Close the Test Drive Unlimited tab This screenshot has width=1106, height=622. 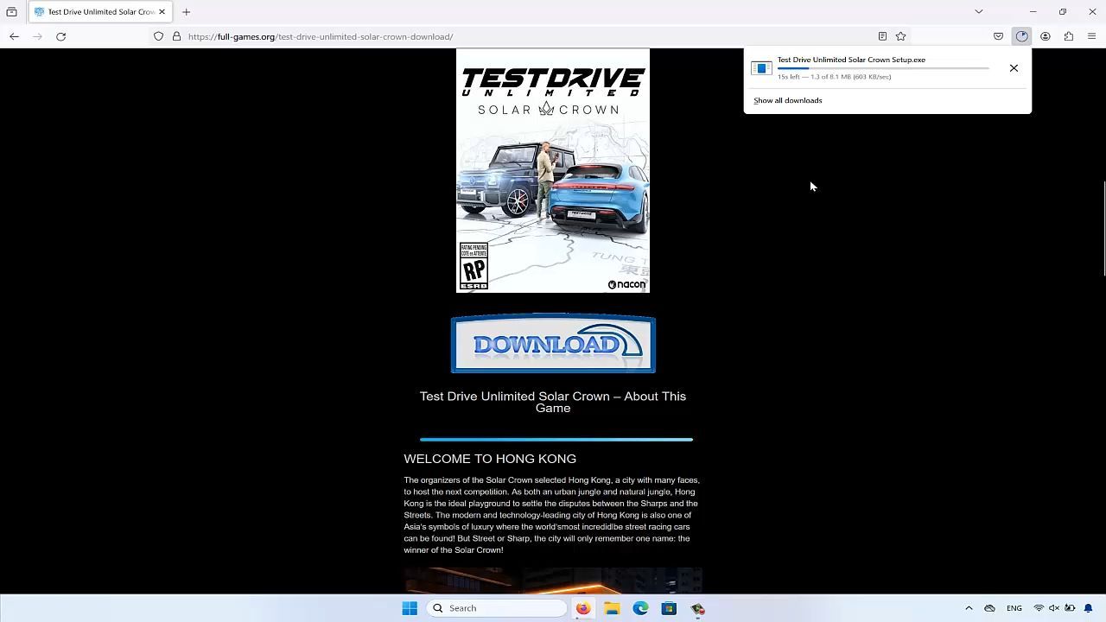[x=162, y=12]
